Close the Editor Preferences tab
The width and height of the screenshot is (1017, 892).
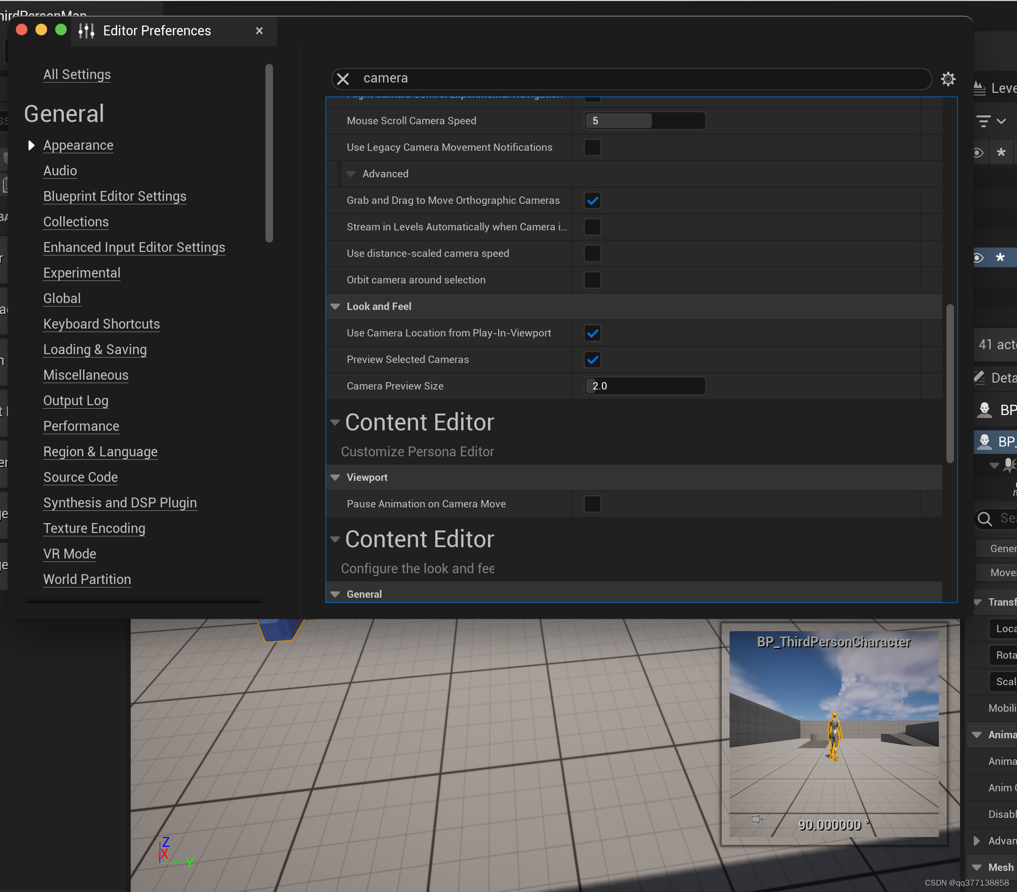click(x=259, y=31)
